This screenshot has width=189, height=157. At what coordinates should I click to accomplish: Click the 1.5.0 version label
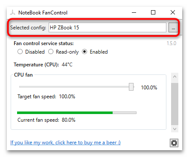pos(172,43)
